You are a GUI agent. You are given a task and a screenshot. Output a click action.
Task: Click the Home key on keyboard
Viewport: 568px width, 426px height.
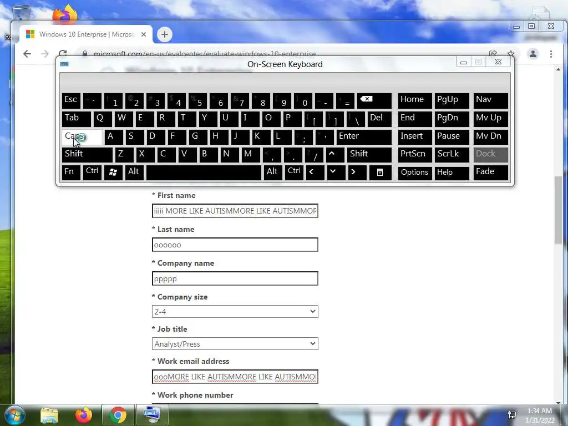coord(415,101)
